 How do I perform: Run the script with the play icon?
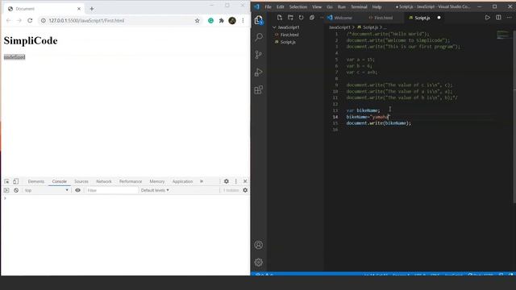487,18
